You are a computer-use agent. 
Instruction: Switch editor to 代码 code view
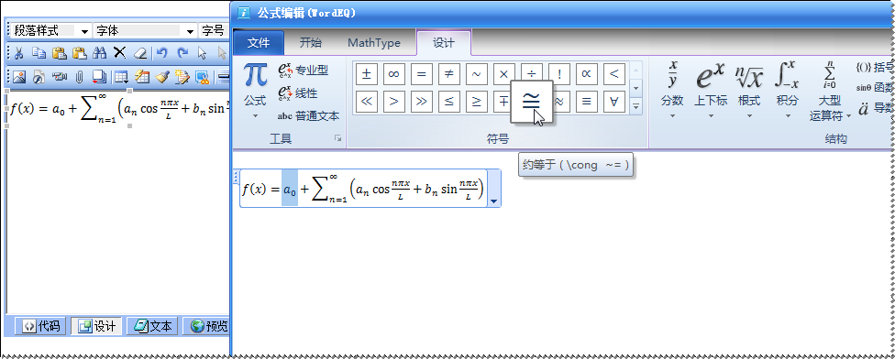[x=40, y=326]
